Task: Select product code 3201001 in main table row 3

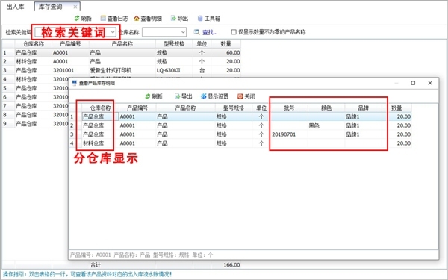Action: [71, 71]
